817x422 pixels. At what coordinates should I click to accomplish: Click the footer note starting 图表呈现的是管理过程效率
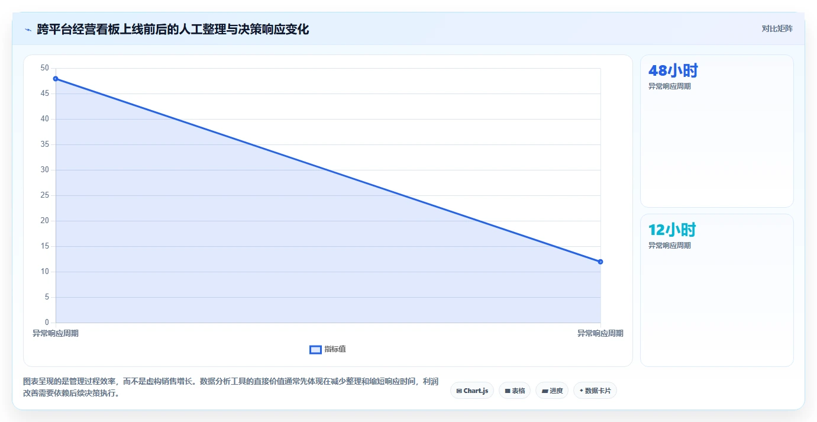[231, 387]
